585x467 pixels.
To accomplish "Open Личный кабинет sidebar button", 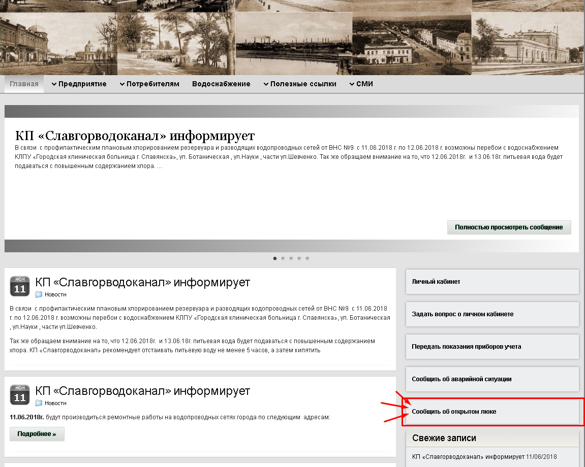I will pyautogui.click(x=492, y=282).
